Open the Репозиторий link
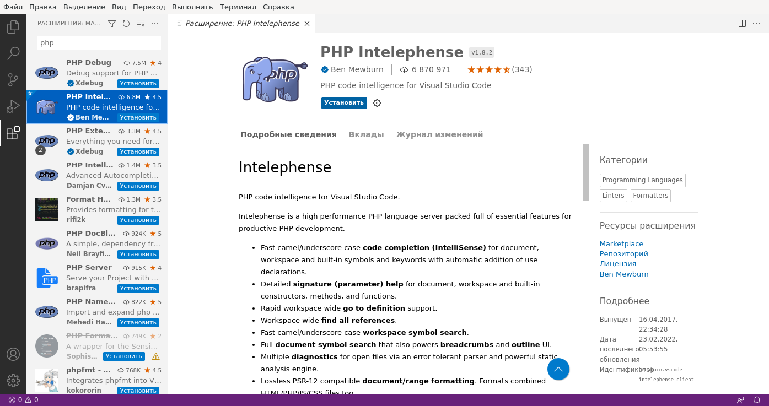The image size is (769, 406). pyautogui.click(x=623, y=254)
